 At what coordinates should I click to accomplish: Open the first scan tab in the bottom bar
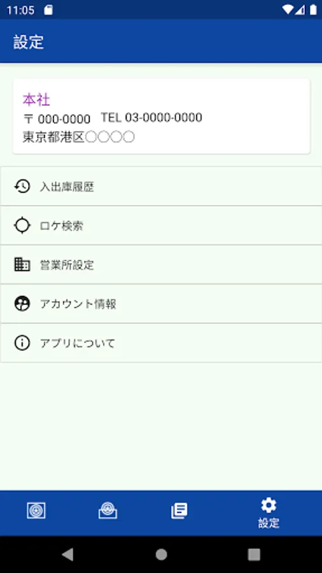pyautogui.click(x=36, y=511)
